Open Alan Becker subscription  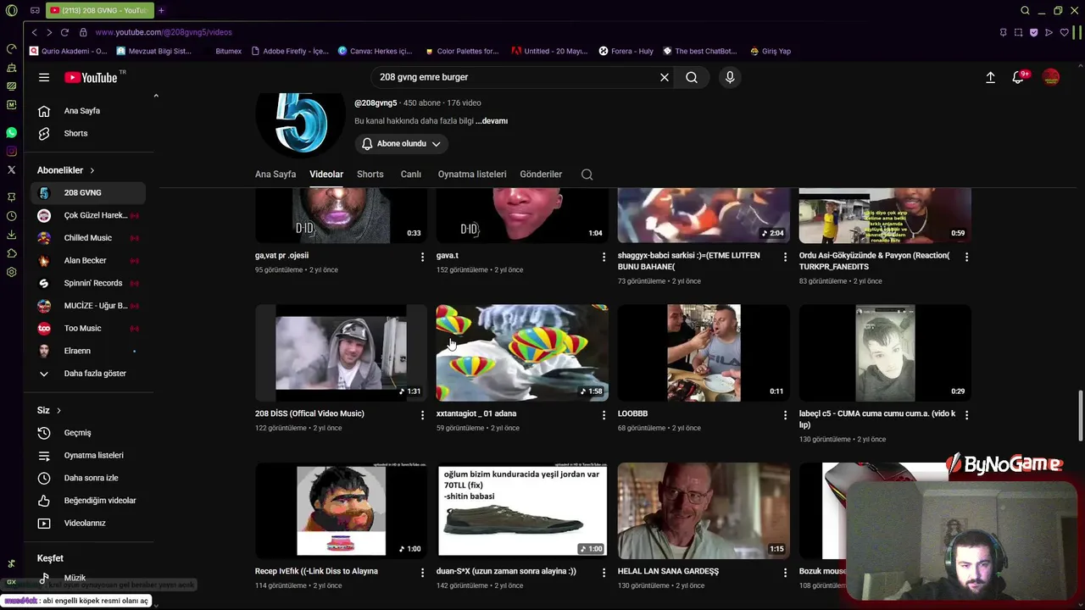pyautogui.click(x=88, y=261)
